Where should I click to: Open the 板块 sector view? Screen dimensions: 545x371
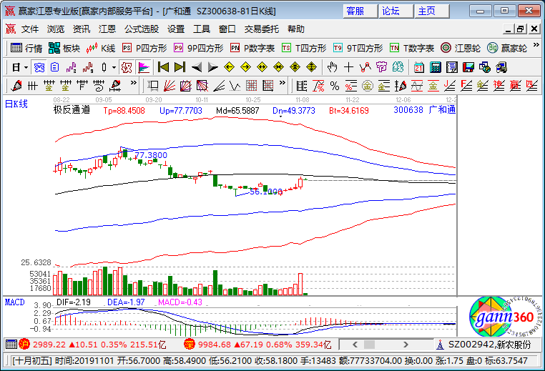click(64, 48)
